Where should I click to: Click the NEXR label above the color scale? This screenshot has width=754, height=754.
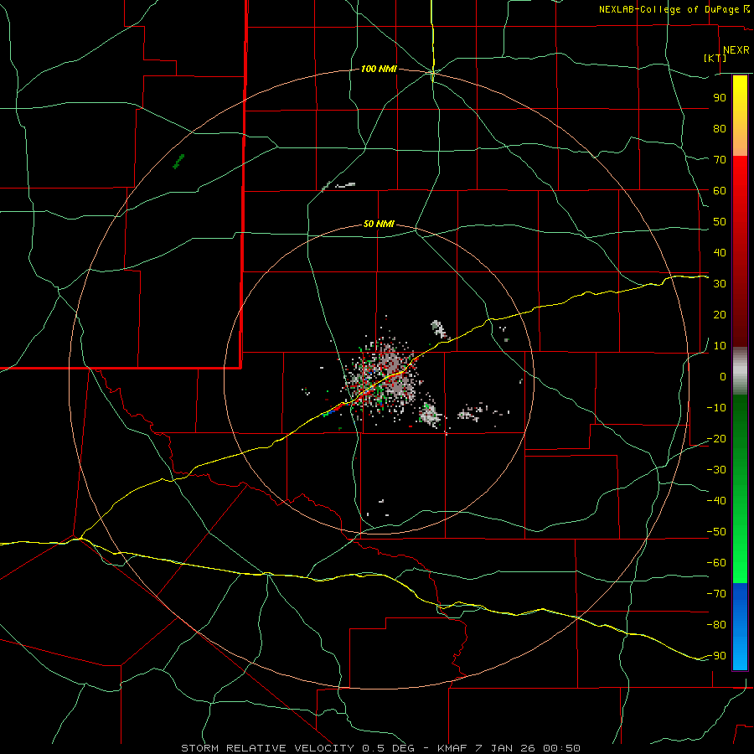[x=736, y=50]
